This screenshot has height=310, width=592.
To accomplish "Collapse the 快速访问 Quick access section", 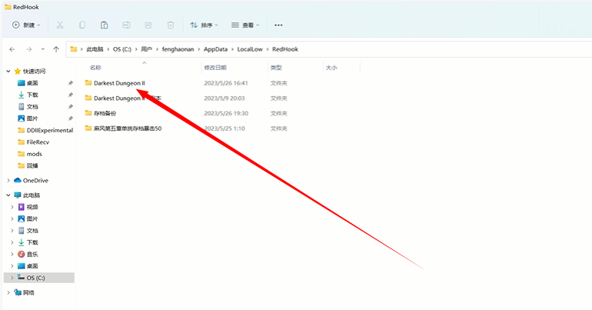I will coord(8,71).
